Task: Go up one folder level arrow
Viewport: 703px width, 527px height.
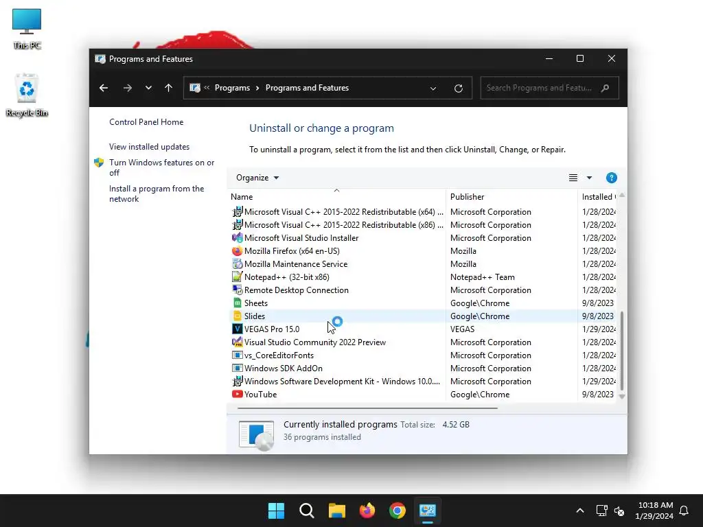Action: [169, 88]
